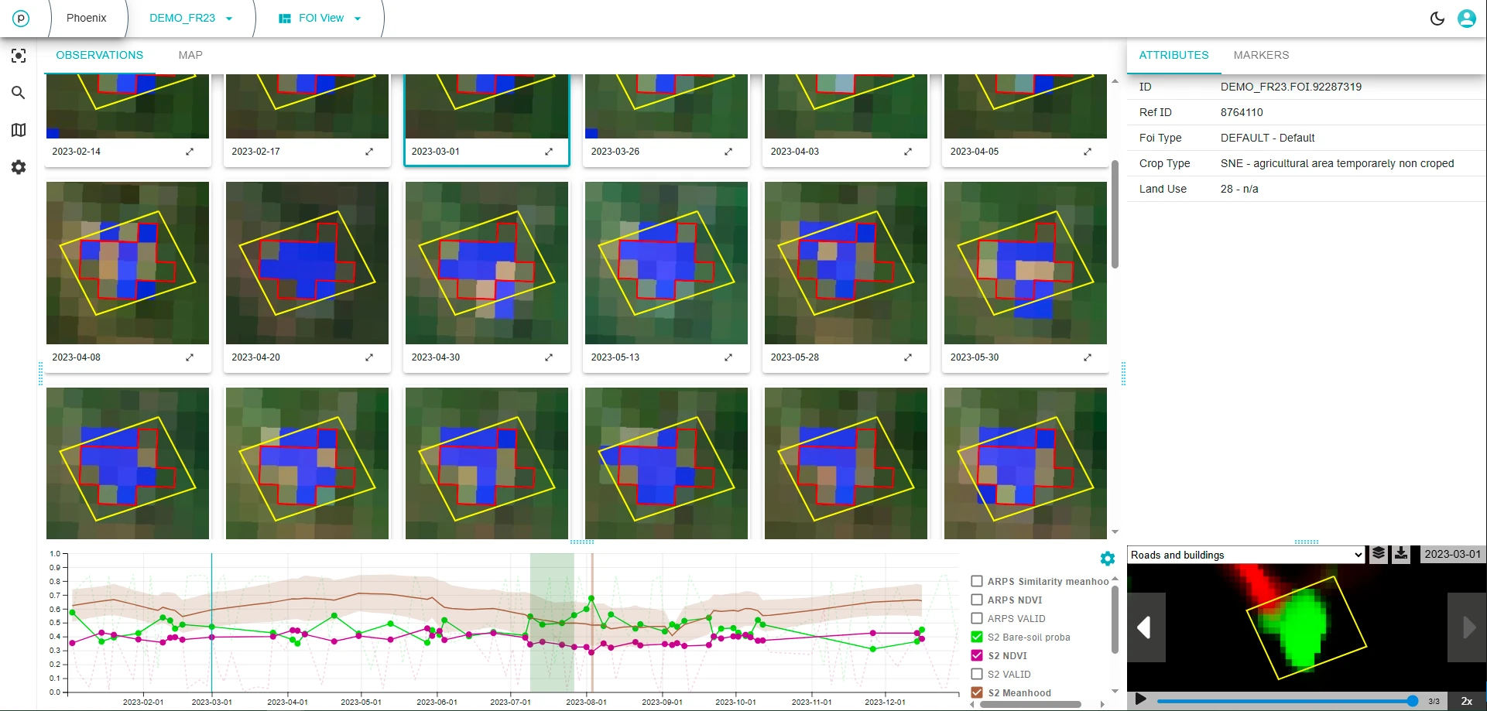Open the FOI View dropdown
The image size is (1487, 711).
[320, 18]
